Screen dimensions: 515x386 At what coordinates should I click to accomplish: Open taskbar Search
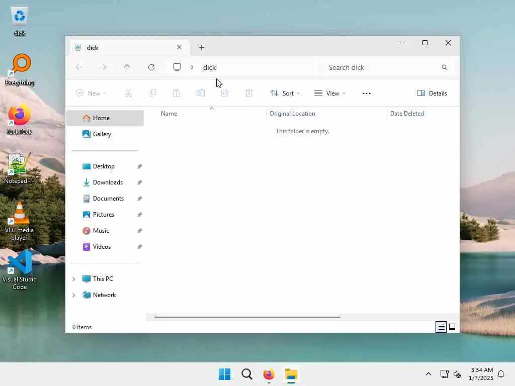point(246,374)
